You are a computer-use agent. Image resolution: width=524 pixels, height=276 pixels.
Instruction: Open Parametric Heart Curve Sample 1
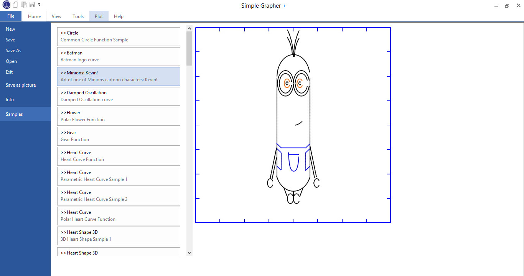coord(119,176)
